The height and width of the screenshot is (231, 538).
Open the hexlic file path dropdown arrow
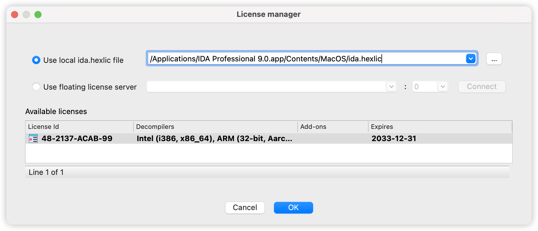(x=471, y=59)
